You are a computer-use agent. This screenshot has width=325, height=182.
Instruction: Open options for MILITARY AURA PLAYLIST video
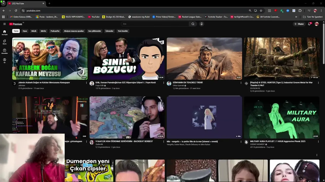(x=318, y=142)
